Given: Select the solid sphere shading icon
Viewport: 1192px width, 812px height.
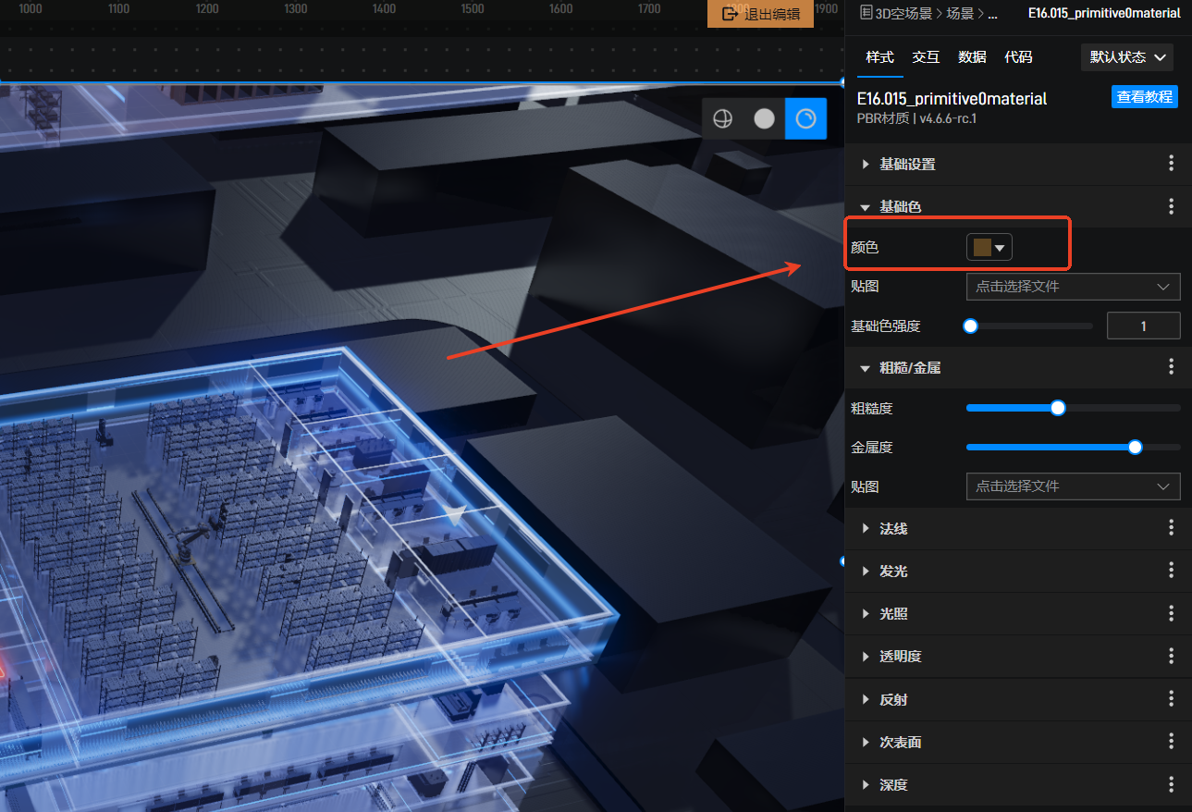Looking at the screenshot, I should (764, 118).
